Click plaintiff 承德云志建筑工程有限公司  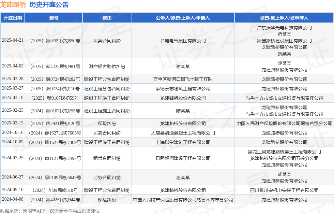click(183, 89)
